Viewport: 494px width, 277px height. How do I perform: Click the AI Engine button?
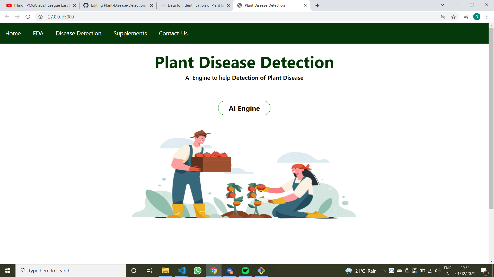[x=244, y=108]
